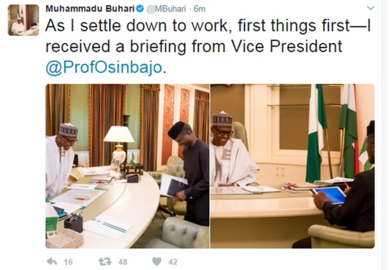Click the reply arrow icon

(52, 261)
